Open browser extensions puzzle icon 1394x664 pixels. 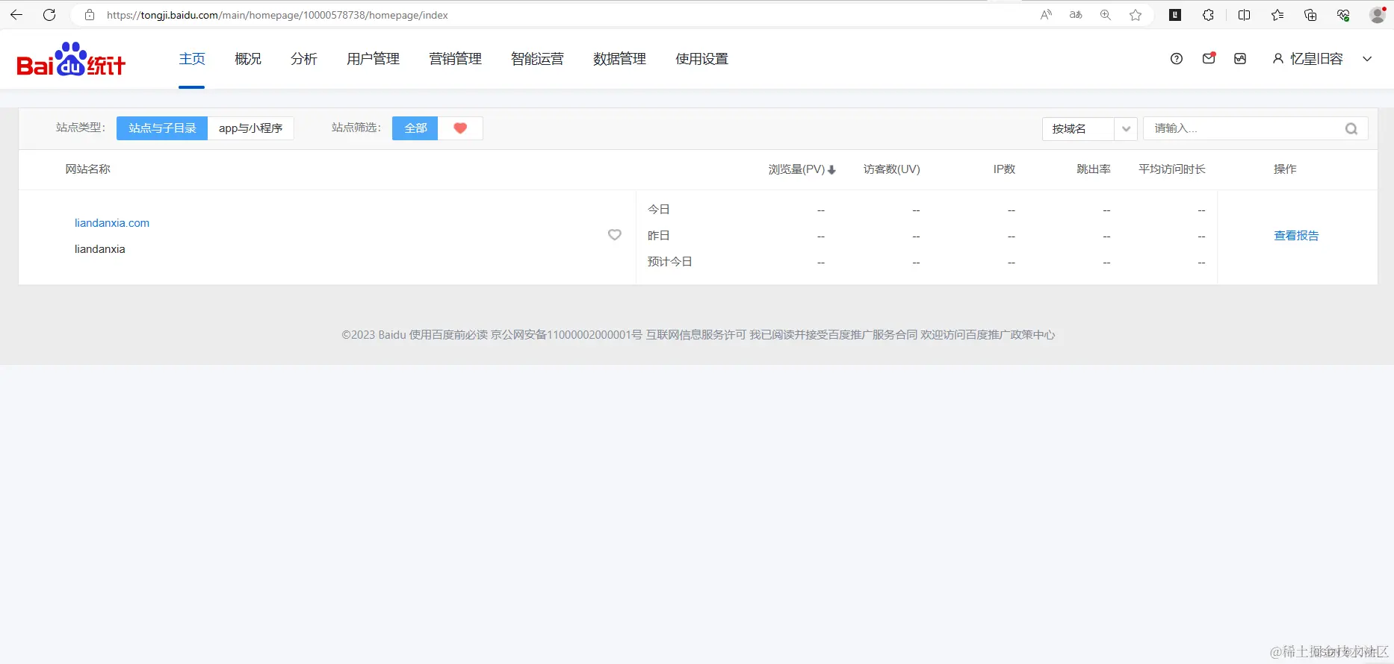(x=1208, y=15)
